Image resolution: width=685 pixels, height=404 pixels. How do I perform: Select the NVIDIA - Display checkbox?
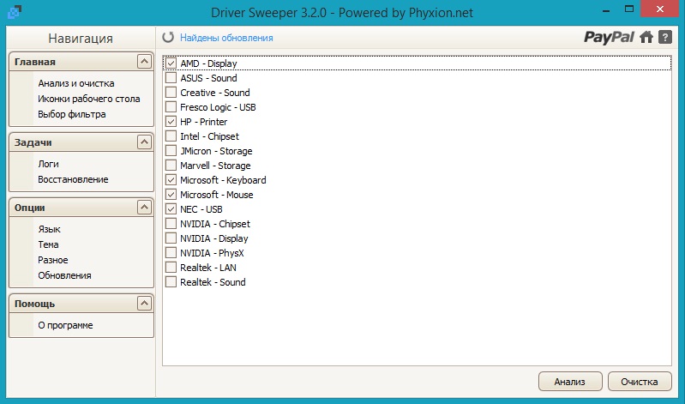tap(171, 238)
